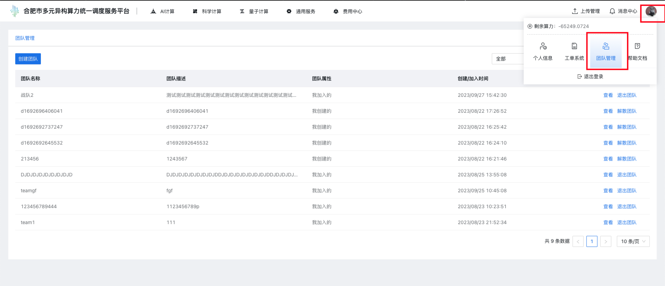Click the 创建团队 button
The height and width of the screenshot is (286, 665).
28,59
